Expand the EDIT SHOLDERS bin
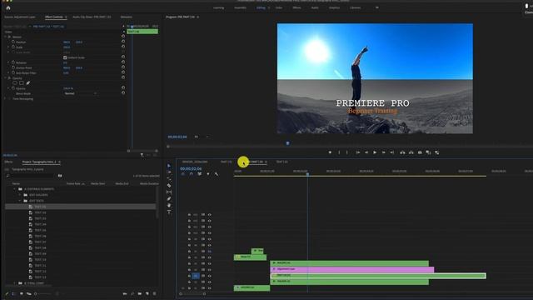Viewport: 533px width, 300px height. pyautogui.click(x=20, y=195)
